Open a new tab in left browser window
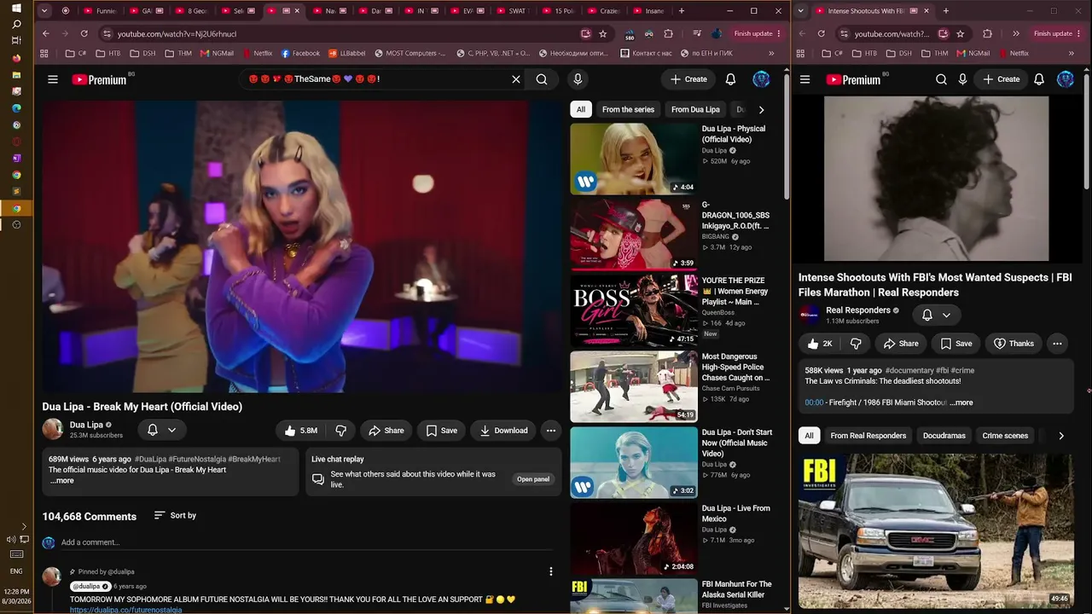Image resolution: width=1092 pixels, height=614 pixels. tap(681, 11)
